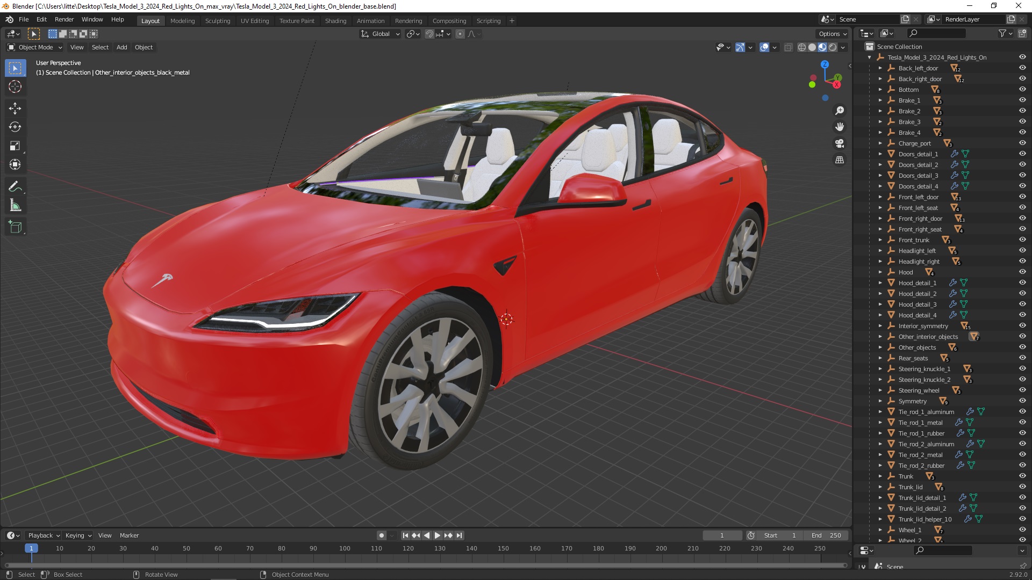This screenshot has height=580, width=1032.
Task: Switch to rendered viewport shading
Action: coord(833,47)
